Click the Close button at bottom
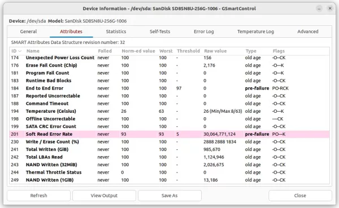Viewport: 339px width, 208px height. [x=300, y=196]
